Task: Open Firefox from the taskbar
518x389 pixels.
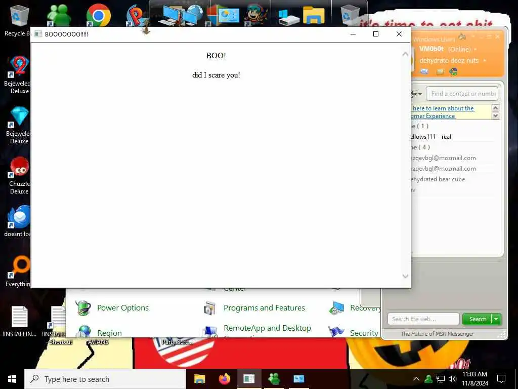Action: pos(225,379)
